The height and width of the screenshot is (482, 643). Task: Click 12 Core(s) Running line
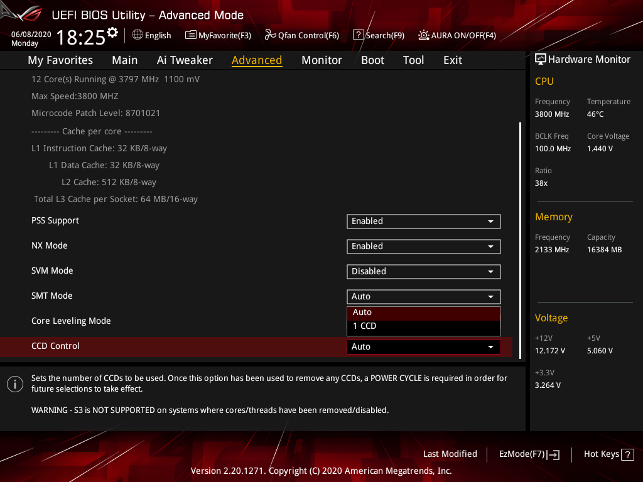coord(116,80)
